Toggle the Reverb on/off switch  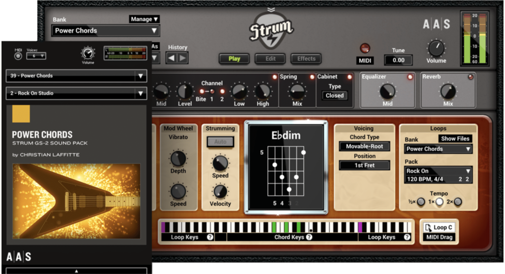pos(471,77)
